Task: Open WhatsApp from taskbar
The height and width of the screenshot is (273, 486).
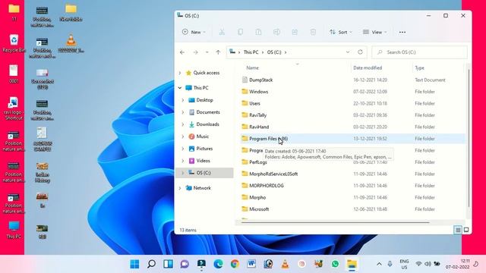Action: [x=335, y=264]
